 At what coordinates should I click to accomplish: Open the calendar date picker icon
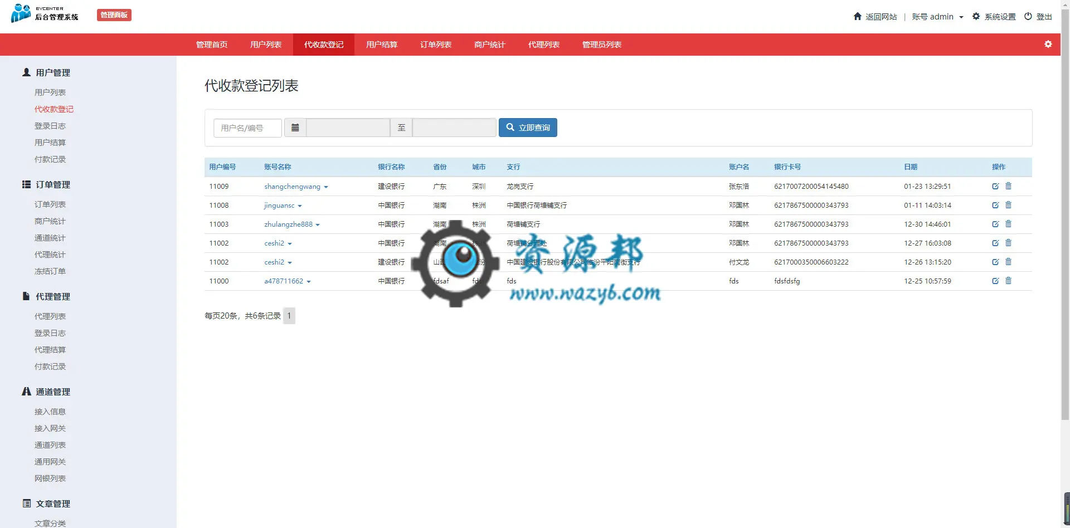pyautogui.click(x=295, y=128)
